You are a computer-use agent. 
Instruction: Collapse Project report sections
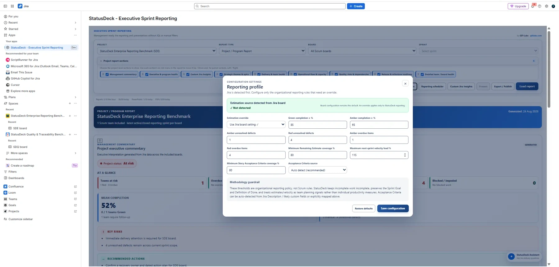(101, 61)
